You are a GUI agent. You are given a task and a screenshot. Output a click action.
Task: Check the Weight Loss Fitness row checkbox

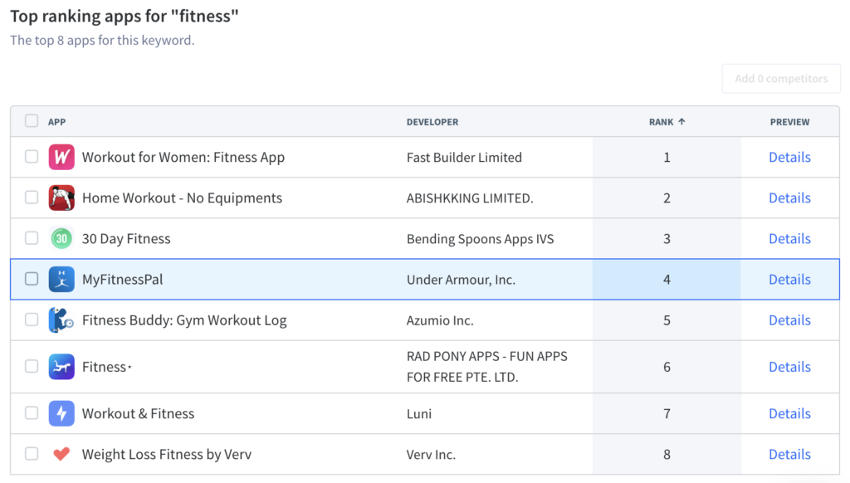32,453
